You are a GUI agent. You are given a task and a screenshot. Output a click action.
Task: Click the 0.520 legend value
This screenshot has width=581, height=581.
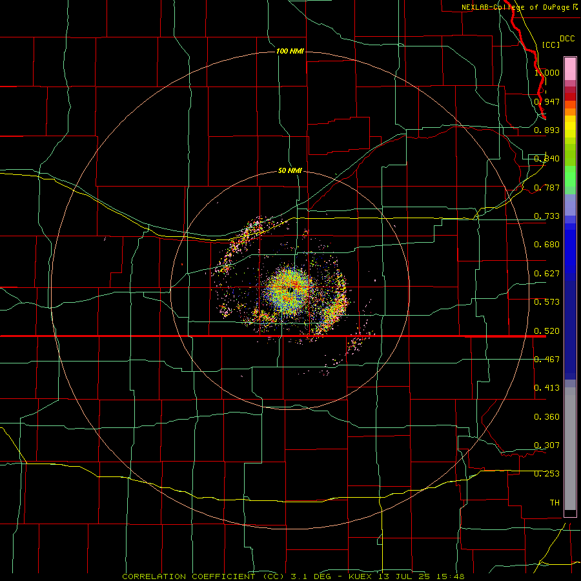(547, 331)
